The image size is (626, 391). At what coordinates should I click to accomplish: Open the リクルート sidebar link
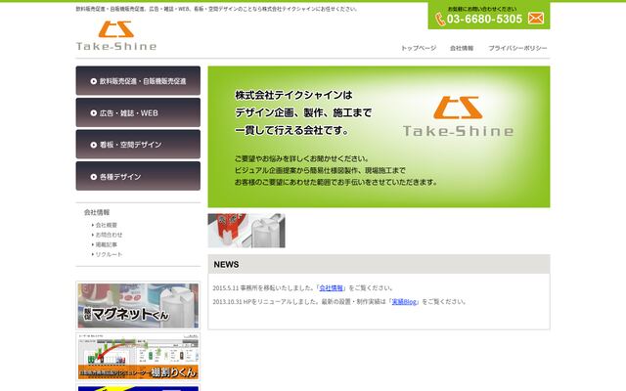[x=109, y=254]
